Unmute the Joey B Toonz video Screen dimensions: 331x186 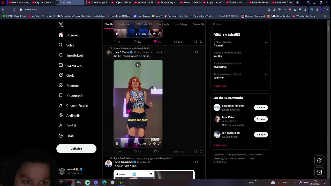click(149, 144)
